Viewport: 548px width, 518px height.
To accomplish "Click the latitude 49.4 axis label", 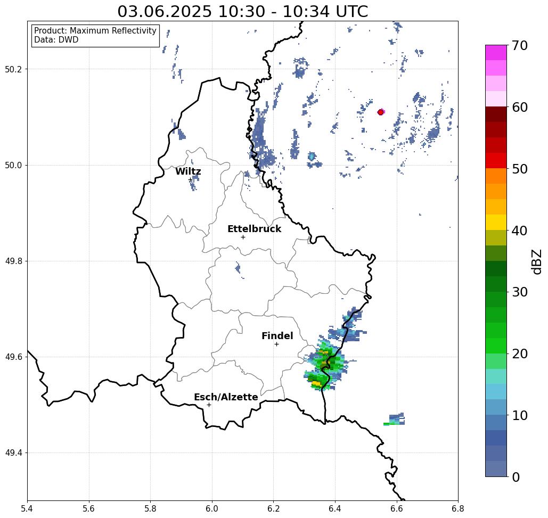I will pos(13,453).
